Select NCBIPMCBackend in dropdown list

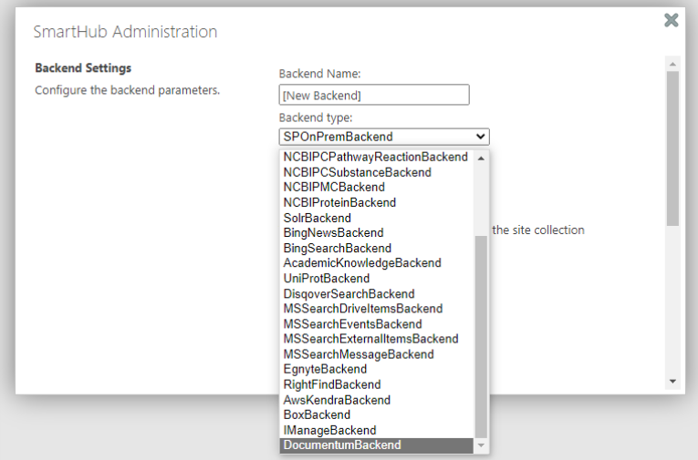(334, 187)
